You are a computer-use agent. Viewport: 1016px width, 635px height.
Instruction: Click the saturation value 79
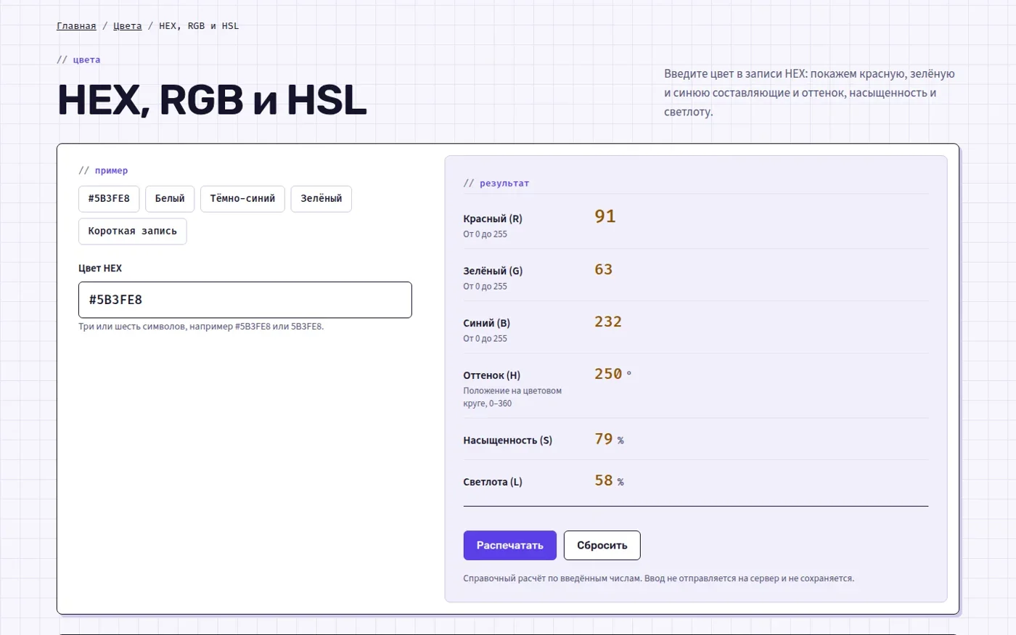click(x=604, y=439)
